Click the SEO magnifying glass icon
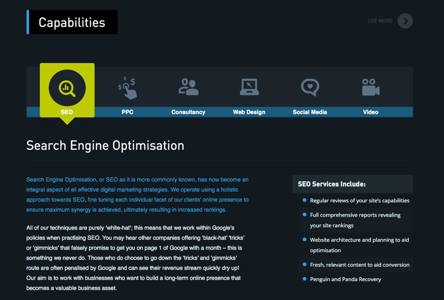 pos(67,88)
